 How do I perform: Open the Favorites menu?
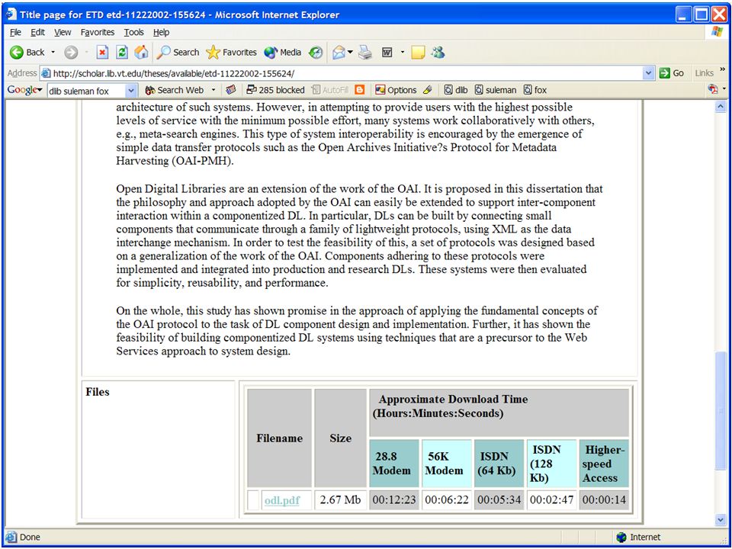[x=98, y=32]
